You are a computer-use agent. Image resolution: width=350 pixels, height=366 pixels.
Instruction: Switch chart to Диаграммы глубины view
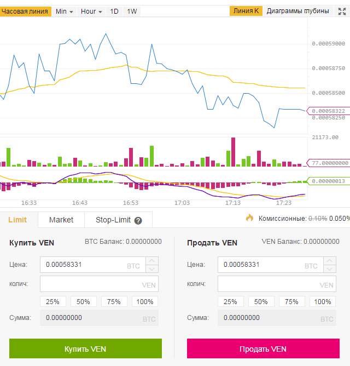(x=297, y=11)
